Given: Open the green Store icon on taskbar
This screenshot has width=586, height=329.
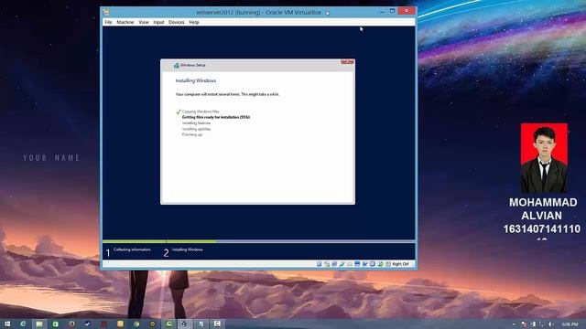Looking at the screenshot, I should point(55,324).
